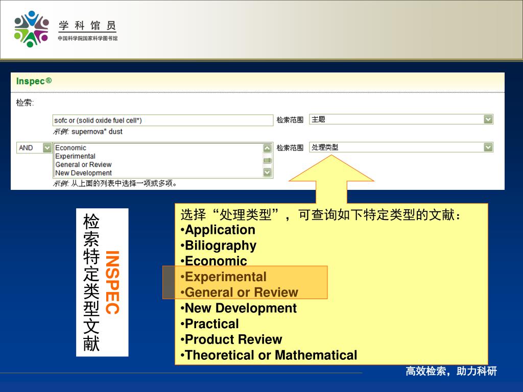Open the AND operator dropdown
The image size is (523, 392).
34,148
